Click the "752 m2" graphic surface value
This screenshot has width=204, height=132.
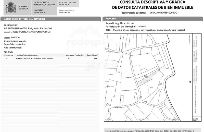click(x=130, y=23)
